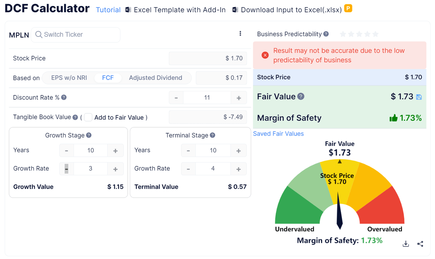This screenshot has width=435, height=259.
Task: Increase the Discount Rate value
Action: click(x=239, y=98)
